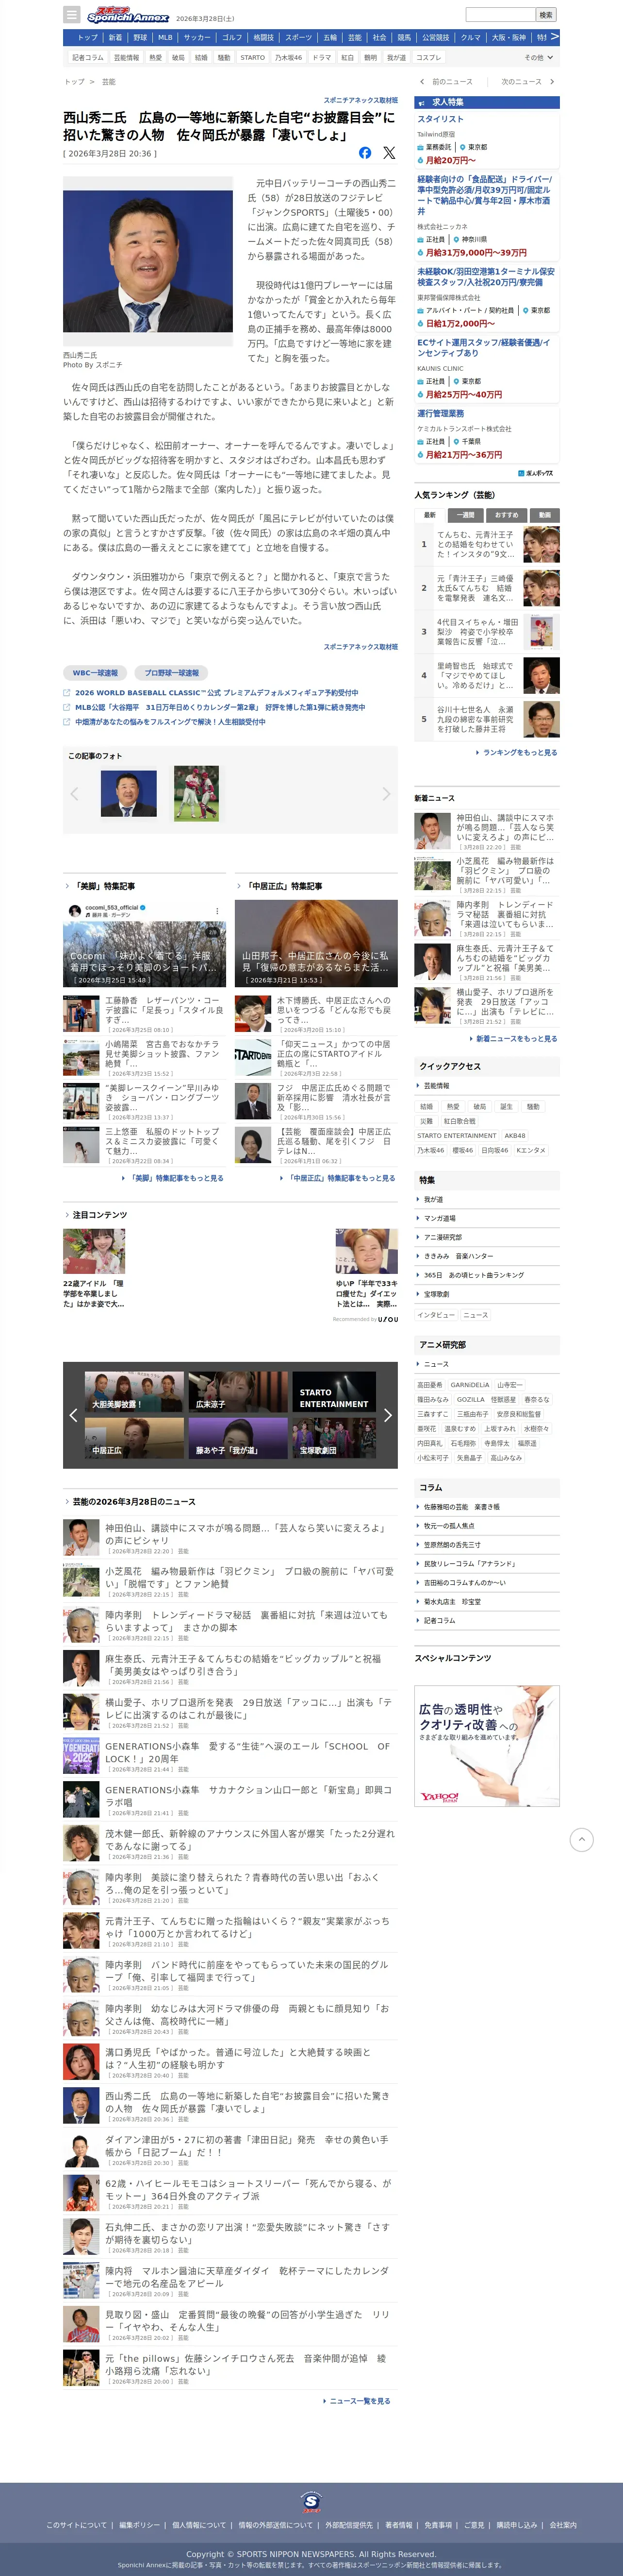The width and height of the screenshot is (623, 2576).
Task: Select the 乃木坂46 sub-navigation tag
Action: (x=289, y=58)
